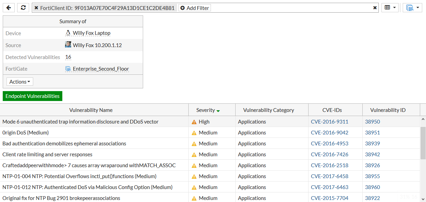Image resolution: width=426 pixels, height=202 pixels.
Task: Open the table view dropdown arrow
Action: click(394, 7)
